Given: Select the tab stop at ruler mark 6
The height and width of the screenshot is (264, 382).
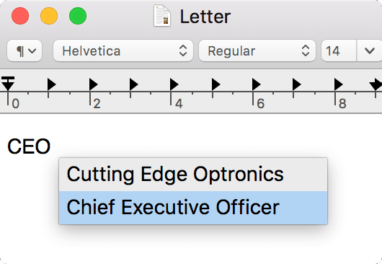Looking at the screenshot, I should [257, 84].
